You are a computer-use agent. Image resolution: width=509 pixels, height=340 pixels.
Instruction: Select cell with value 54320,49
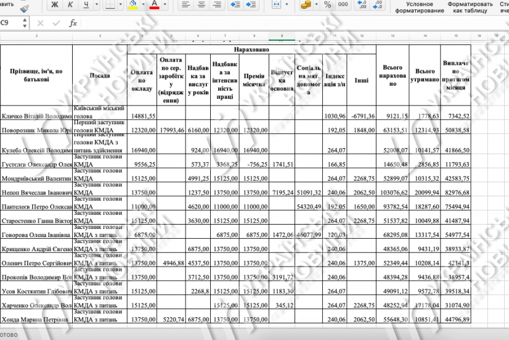pos(308,203)
